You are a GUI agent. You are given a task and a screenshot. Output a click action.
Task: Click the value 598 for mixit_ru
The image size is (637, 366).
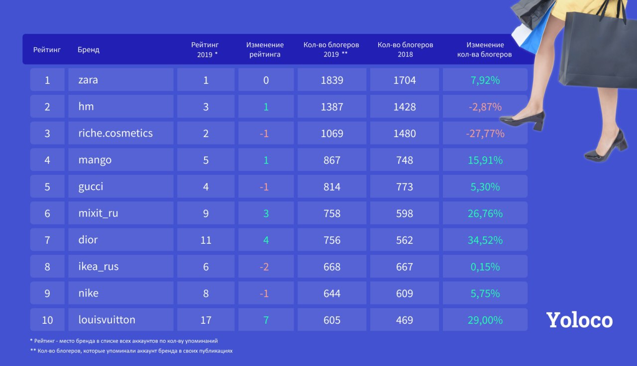tap(405, 213)
